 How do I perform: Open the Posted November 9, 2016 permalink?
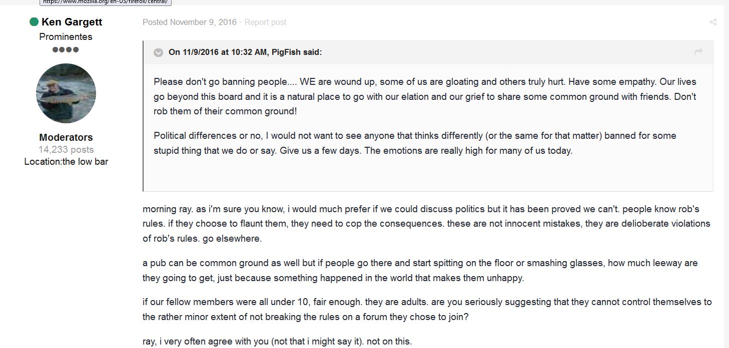tap(190, 22)
